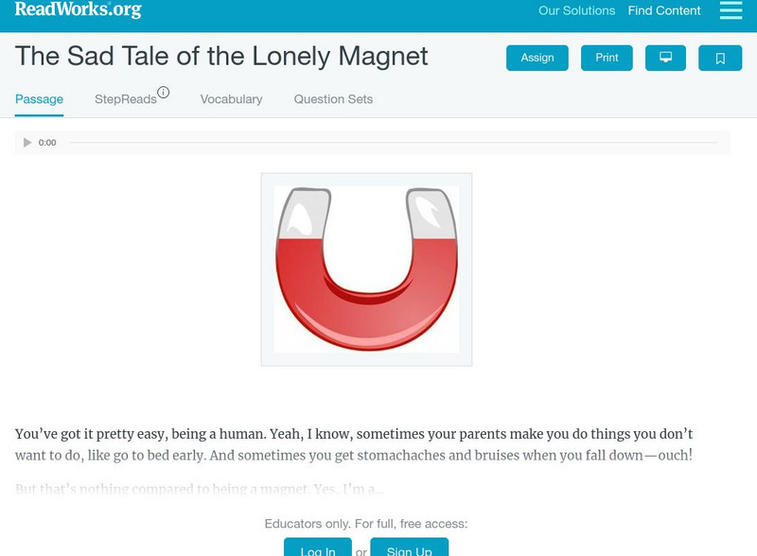Return to the Passage tab
This screenshot has height=556, width=757.
[x=38, y=98]
